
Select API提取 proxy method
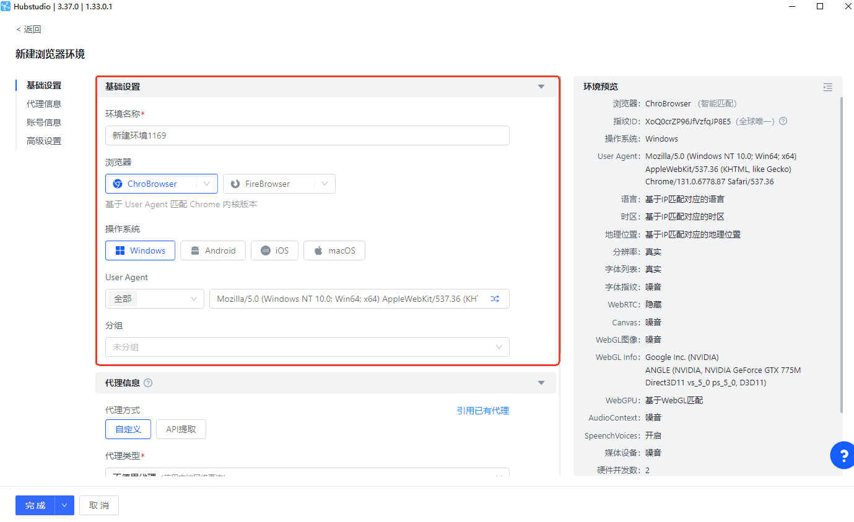tap(181, 429)
